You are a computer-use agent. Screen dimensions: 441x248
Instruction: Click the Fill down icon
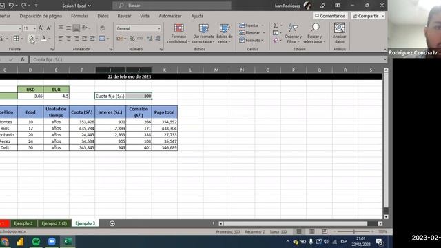click(x=276, y=32)
